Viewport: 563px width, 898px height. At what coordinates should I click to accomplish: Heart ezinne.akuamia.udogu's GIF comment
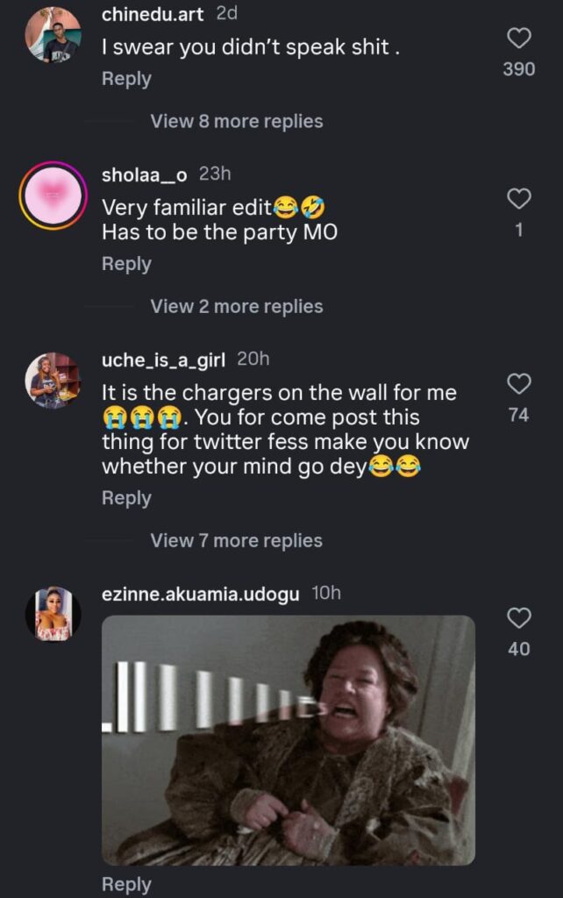click(519, 618)
